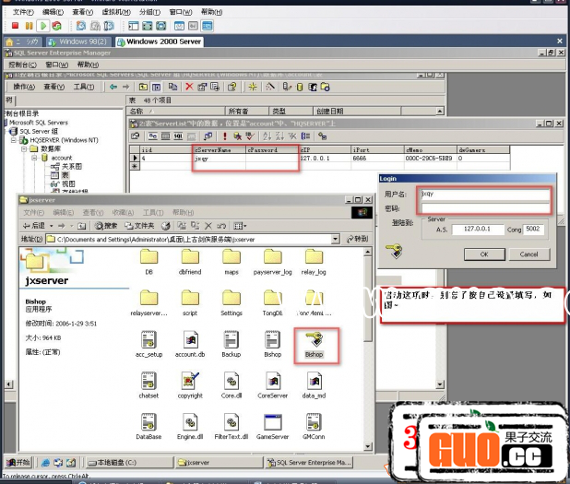
Task: Click the VMware suspend (pause) button
Action: pos(30,26)
